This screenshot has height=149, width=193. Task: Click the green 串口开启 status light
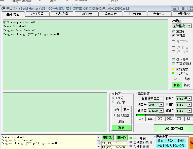(x=131, y=138)
